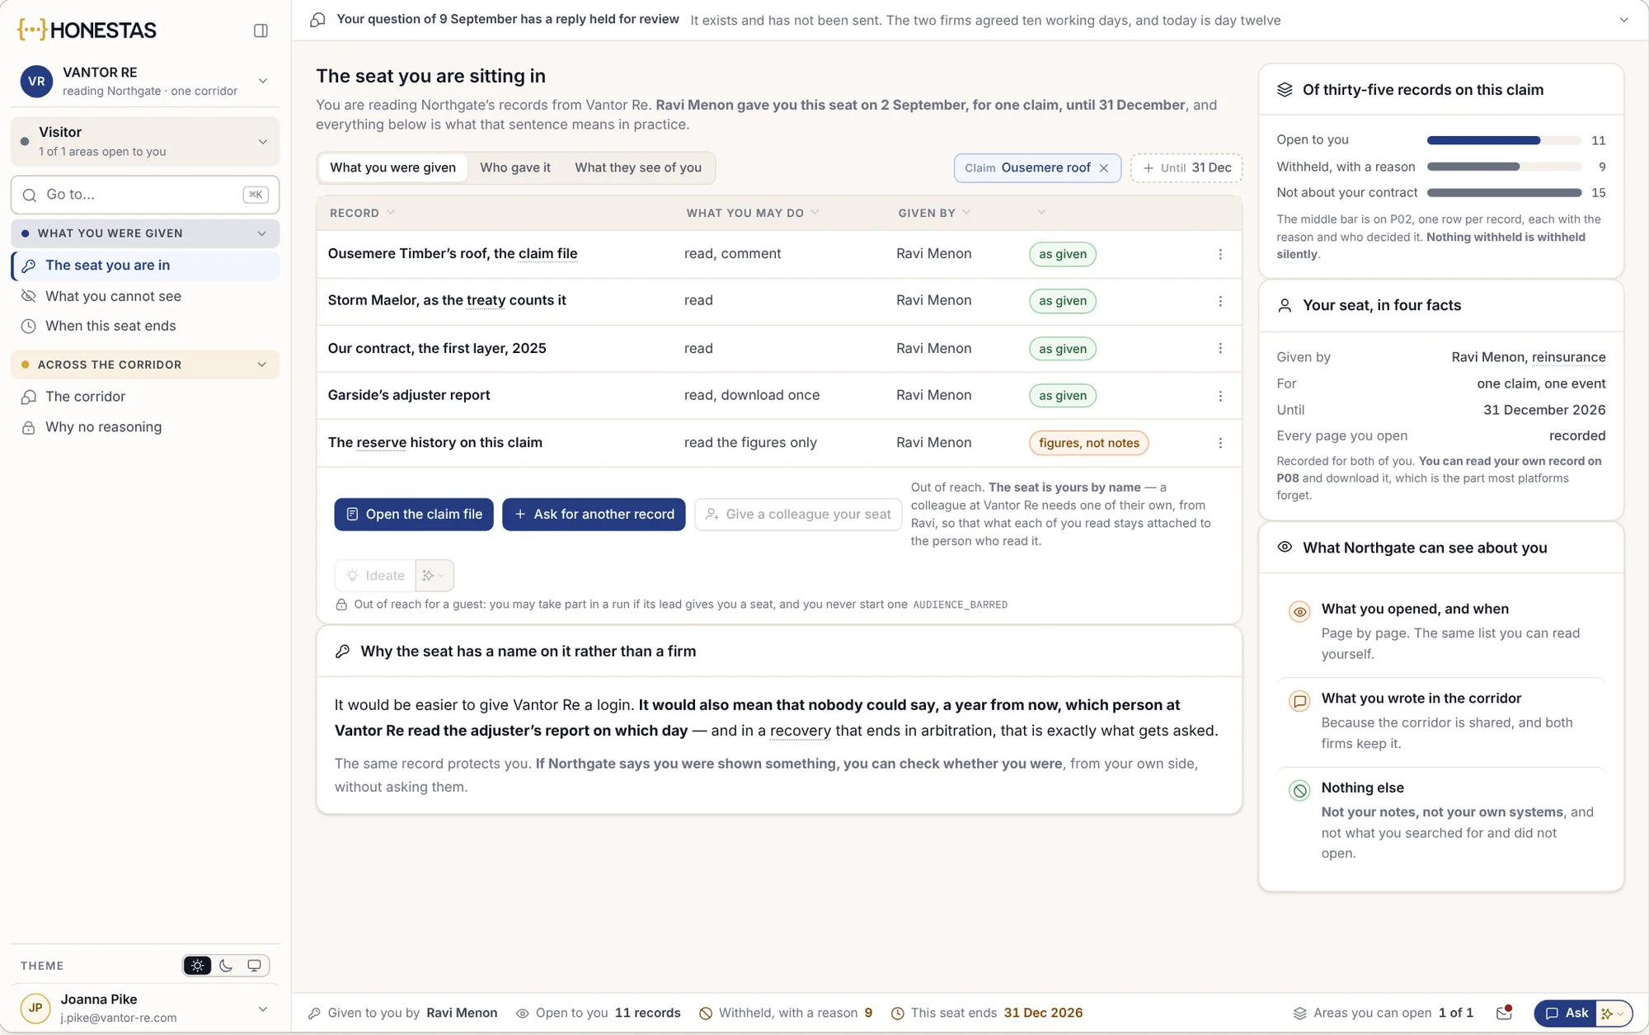Sort by Record column
The image size is (1649, 1035).
[362, 213]
